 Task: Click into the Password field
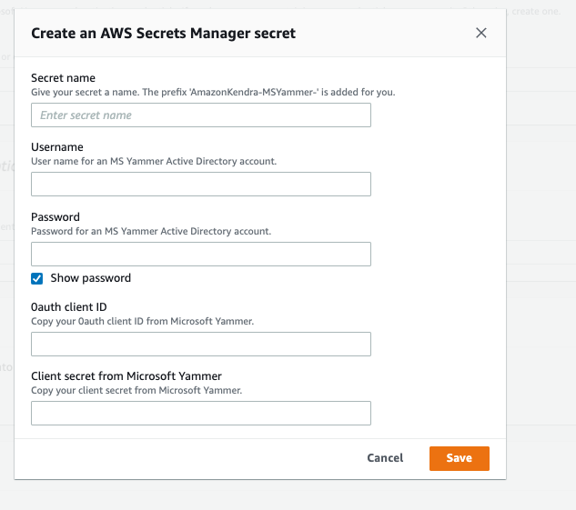pyautogui.click(x=201, y=255)
